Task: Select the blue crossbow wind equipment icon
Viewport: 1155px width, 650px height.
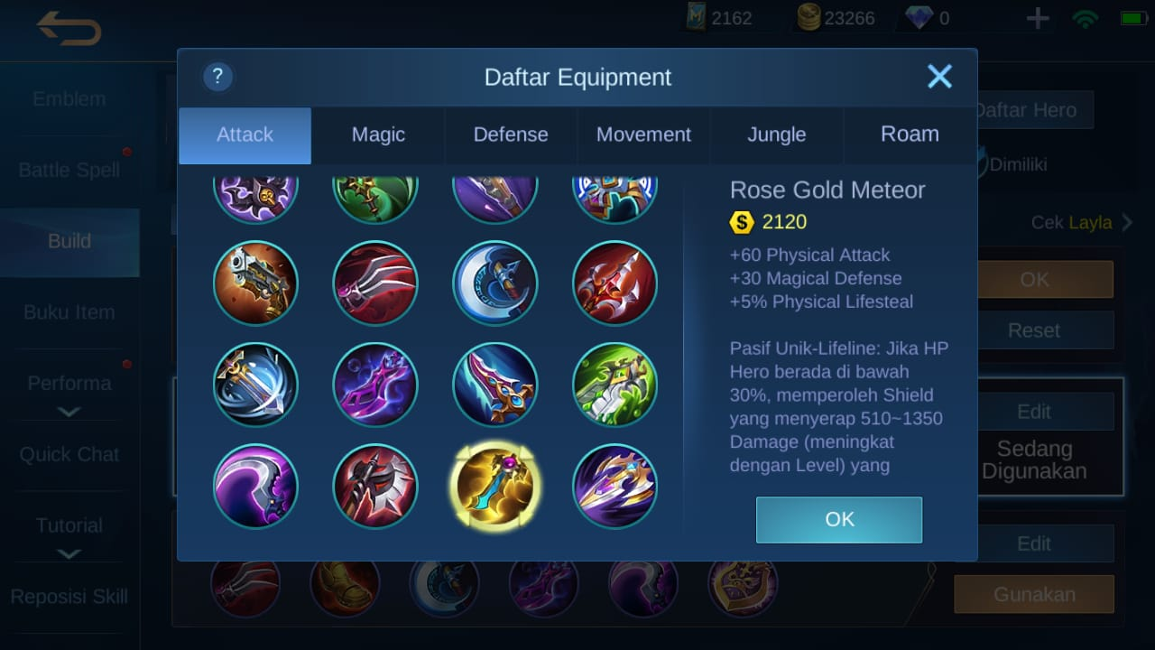Action: click(x=256, y=385)
